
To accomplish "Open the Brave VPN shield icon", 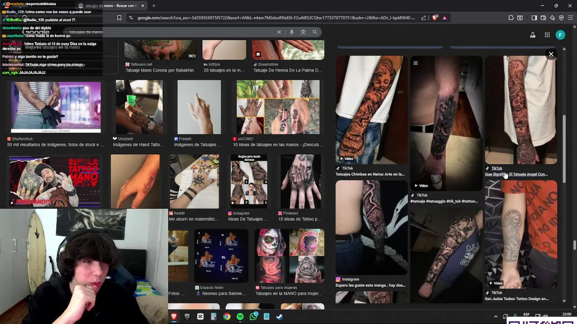I will pyautogui.click(x=561, y=18).
